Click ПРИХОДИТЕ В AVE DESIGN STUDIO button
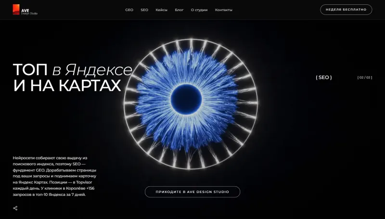Screen dimensions: 385x219 pyautogui.click(x=192, y=192)
